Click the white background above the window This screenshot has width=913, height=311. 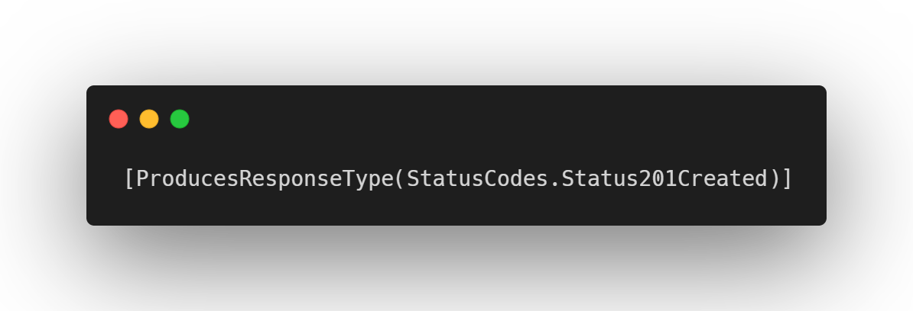coord(456,35)
